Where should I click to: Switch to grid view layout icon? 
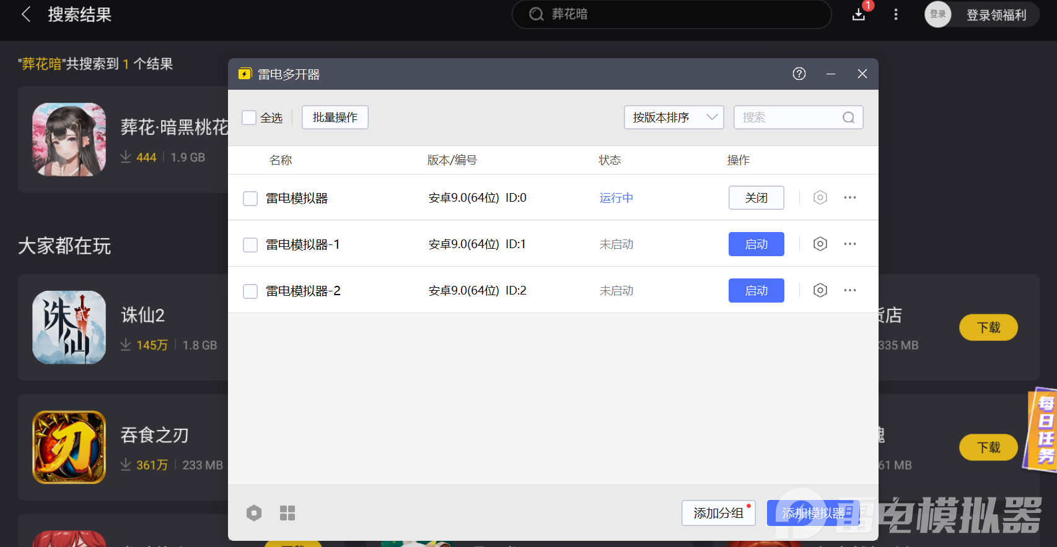click(x=287, y=513)
